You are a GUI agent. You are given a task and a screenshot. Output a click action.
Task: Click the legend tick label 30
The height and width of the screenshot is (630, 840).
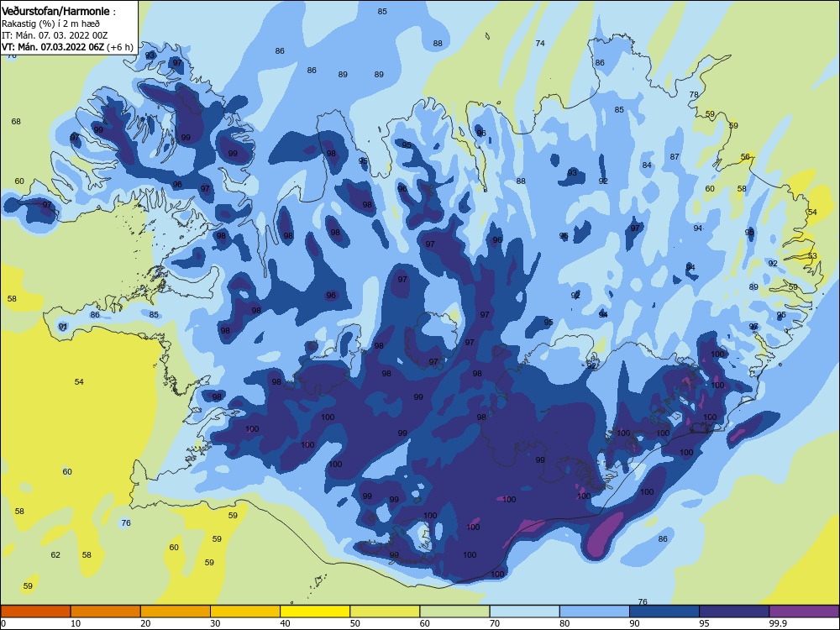[x=215, y=623]
